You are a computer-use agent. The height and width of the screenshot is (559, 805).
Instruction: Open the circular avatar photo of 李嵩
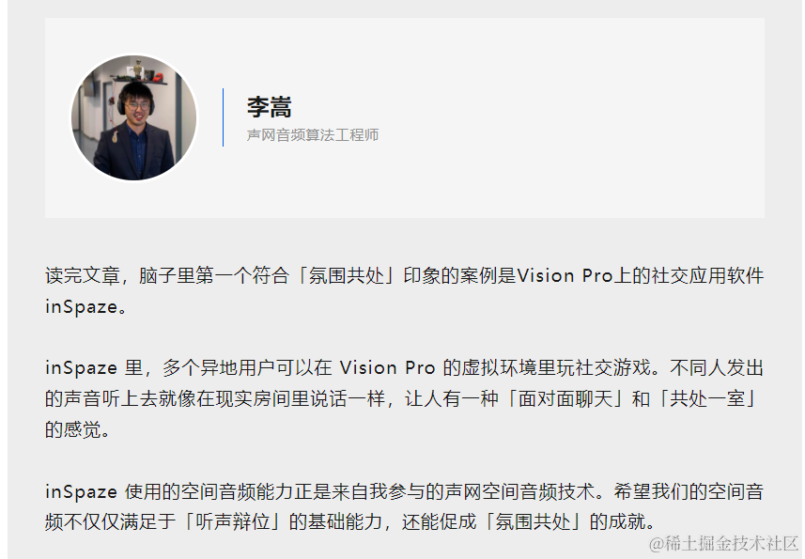coord(134,117)
